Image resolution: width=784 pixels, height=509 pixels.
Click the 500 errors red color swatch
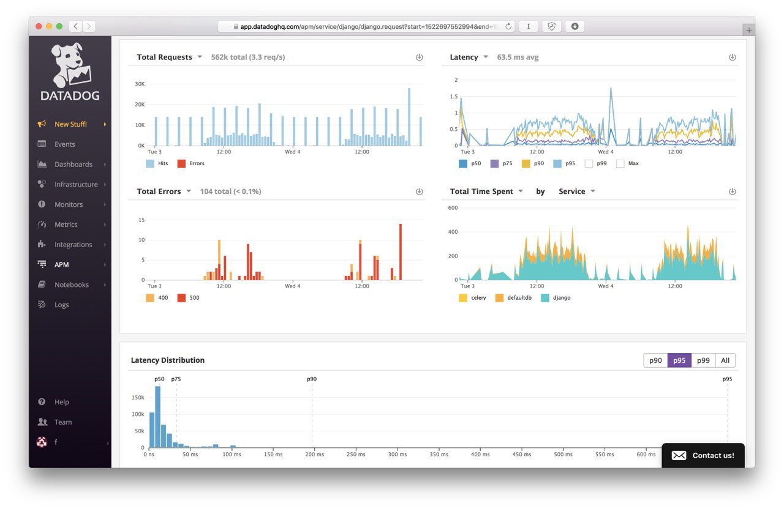coord(181,298)
